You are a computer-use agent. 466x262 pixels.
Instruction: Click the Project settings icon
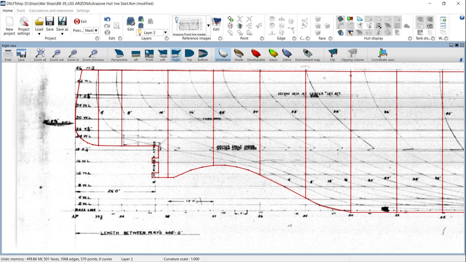click(24, 23)
